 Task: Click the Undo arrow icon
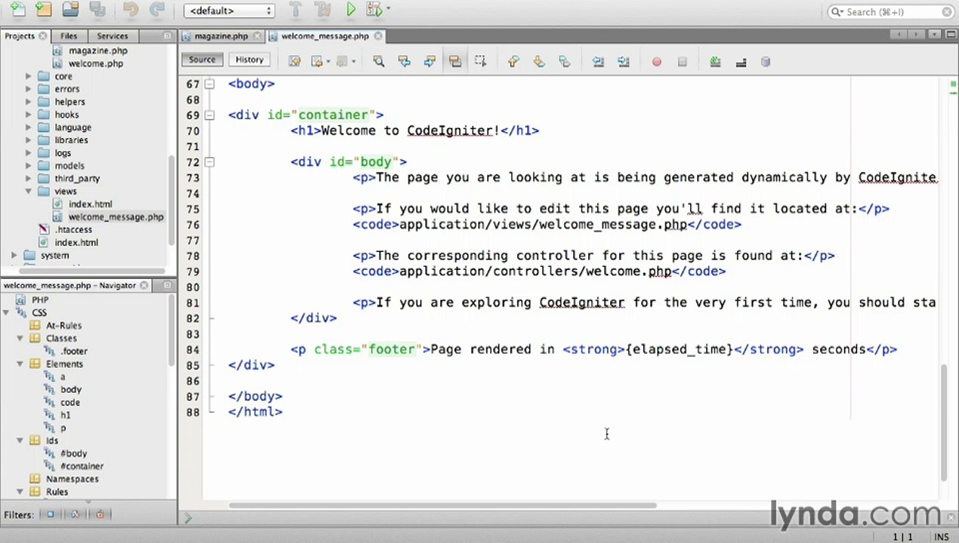tap(131, 10)
